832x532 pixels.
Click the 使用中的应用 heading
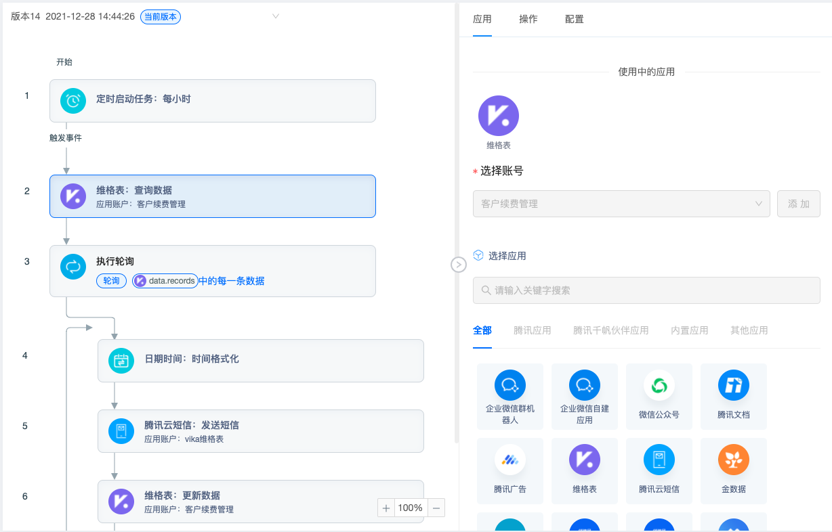[646, 72]
